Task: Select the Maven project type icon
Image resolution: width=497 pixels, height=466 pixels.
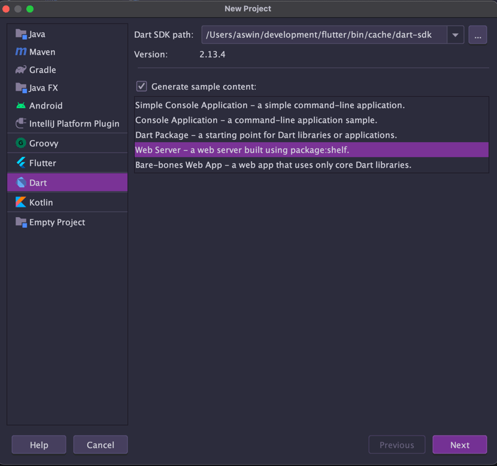Action: (x=21, y=52)
